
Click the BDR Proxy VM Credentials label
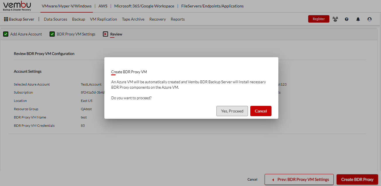tap(34, 126)
